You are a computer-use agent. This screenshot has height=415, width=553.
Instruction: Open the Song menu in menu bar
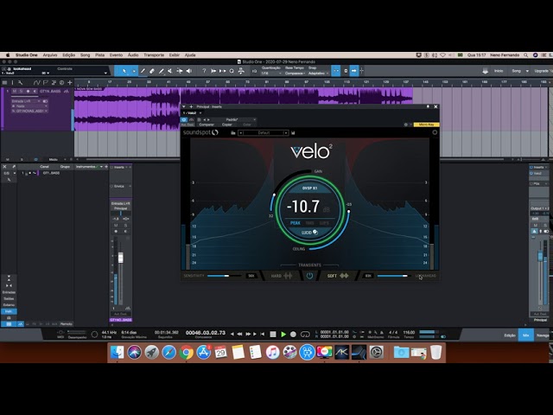click(85, 55)
